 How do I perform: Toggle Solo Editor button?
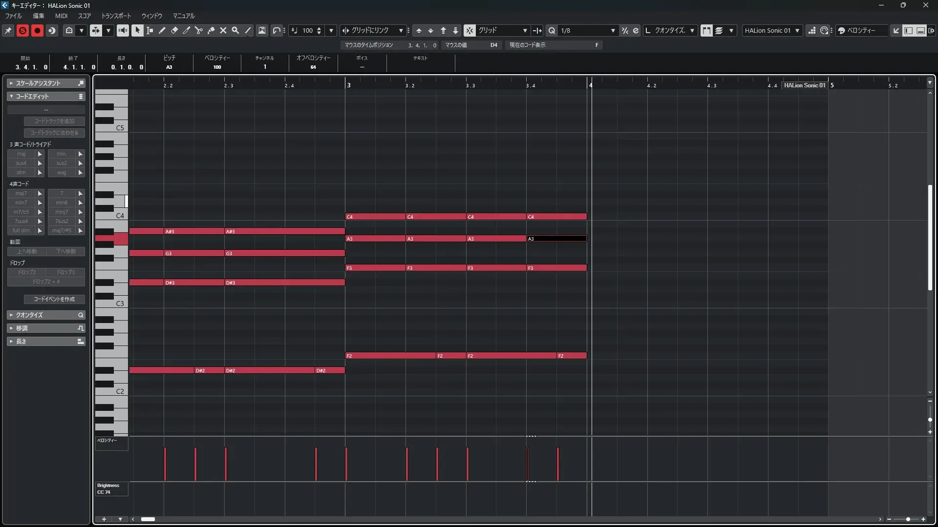22,30
